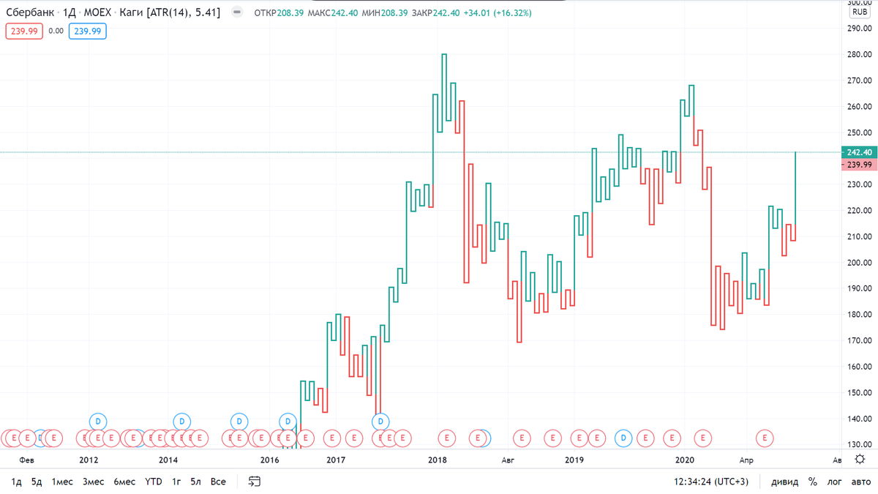Select 3мес date range
Screen dimensions: 878x494
point(93,482)
